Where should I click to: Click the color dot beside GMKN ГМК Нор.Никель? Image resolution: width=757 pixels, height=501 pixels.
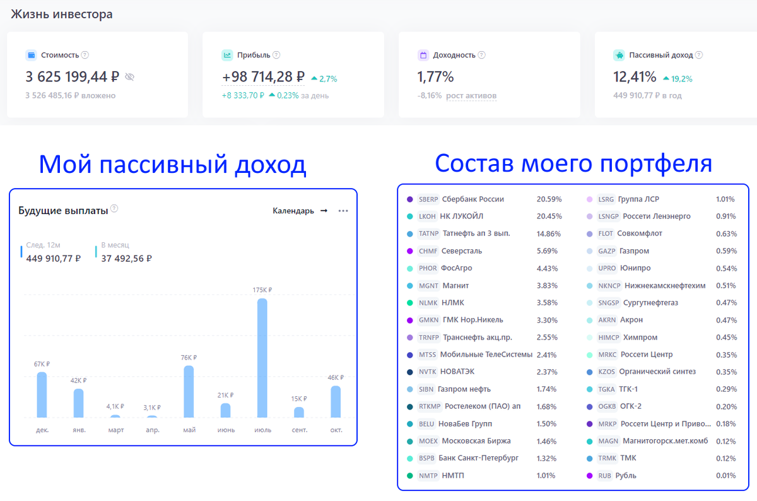[x=410, y=320]
